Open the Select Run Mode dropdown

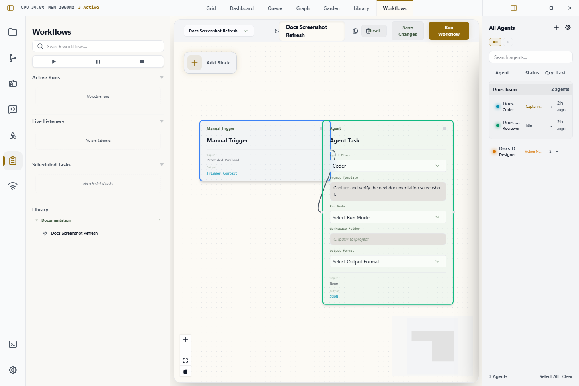(x=388, y=218)
